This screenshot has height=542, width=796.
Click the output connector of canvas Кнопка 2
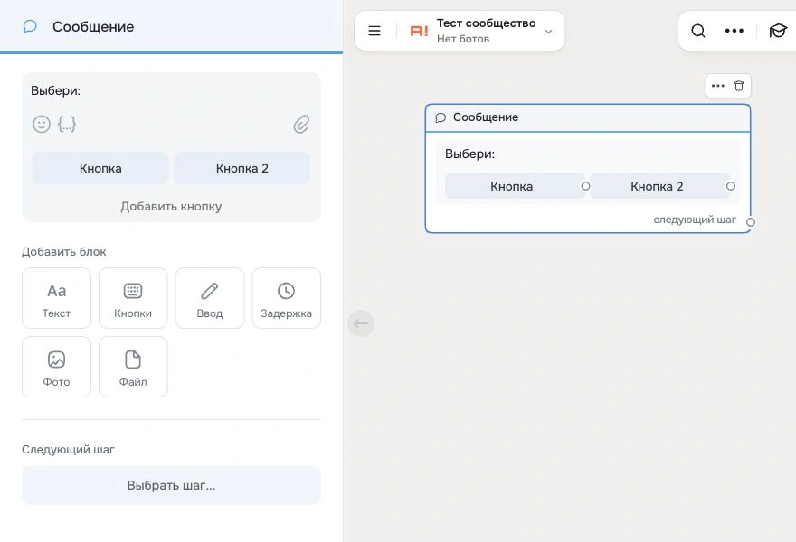(x=731, y=186)
